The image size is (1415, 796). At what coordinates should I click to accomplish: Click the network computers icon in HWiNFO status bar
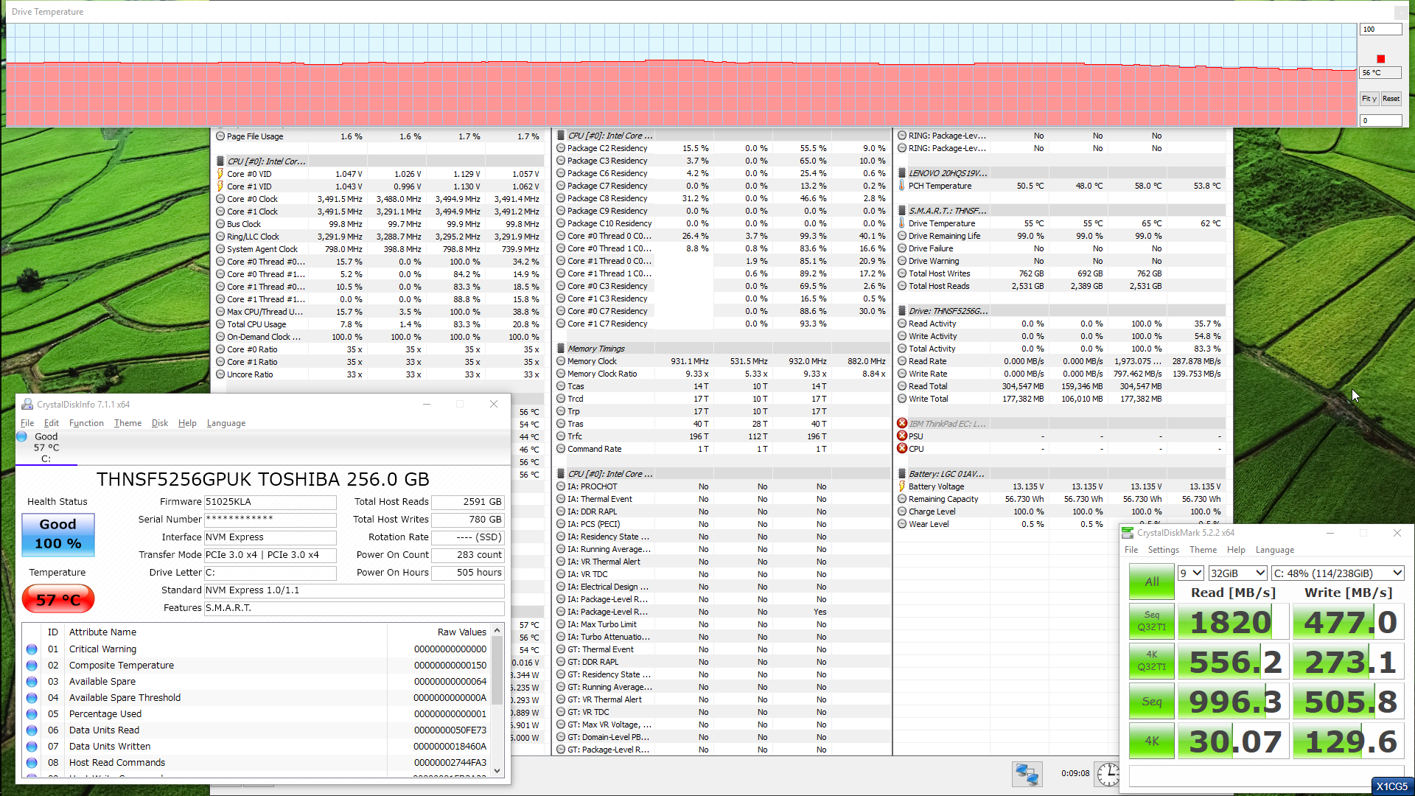click(x=1027, y=774)
